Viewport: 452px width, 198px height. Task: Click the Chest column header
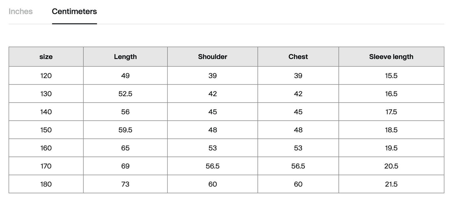298,57
